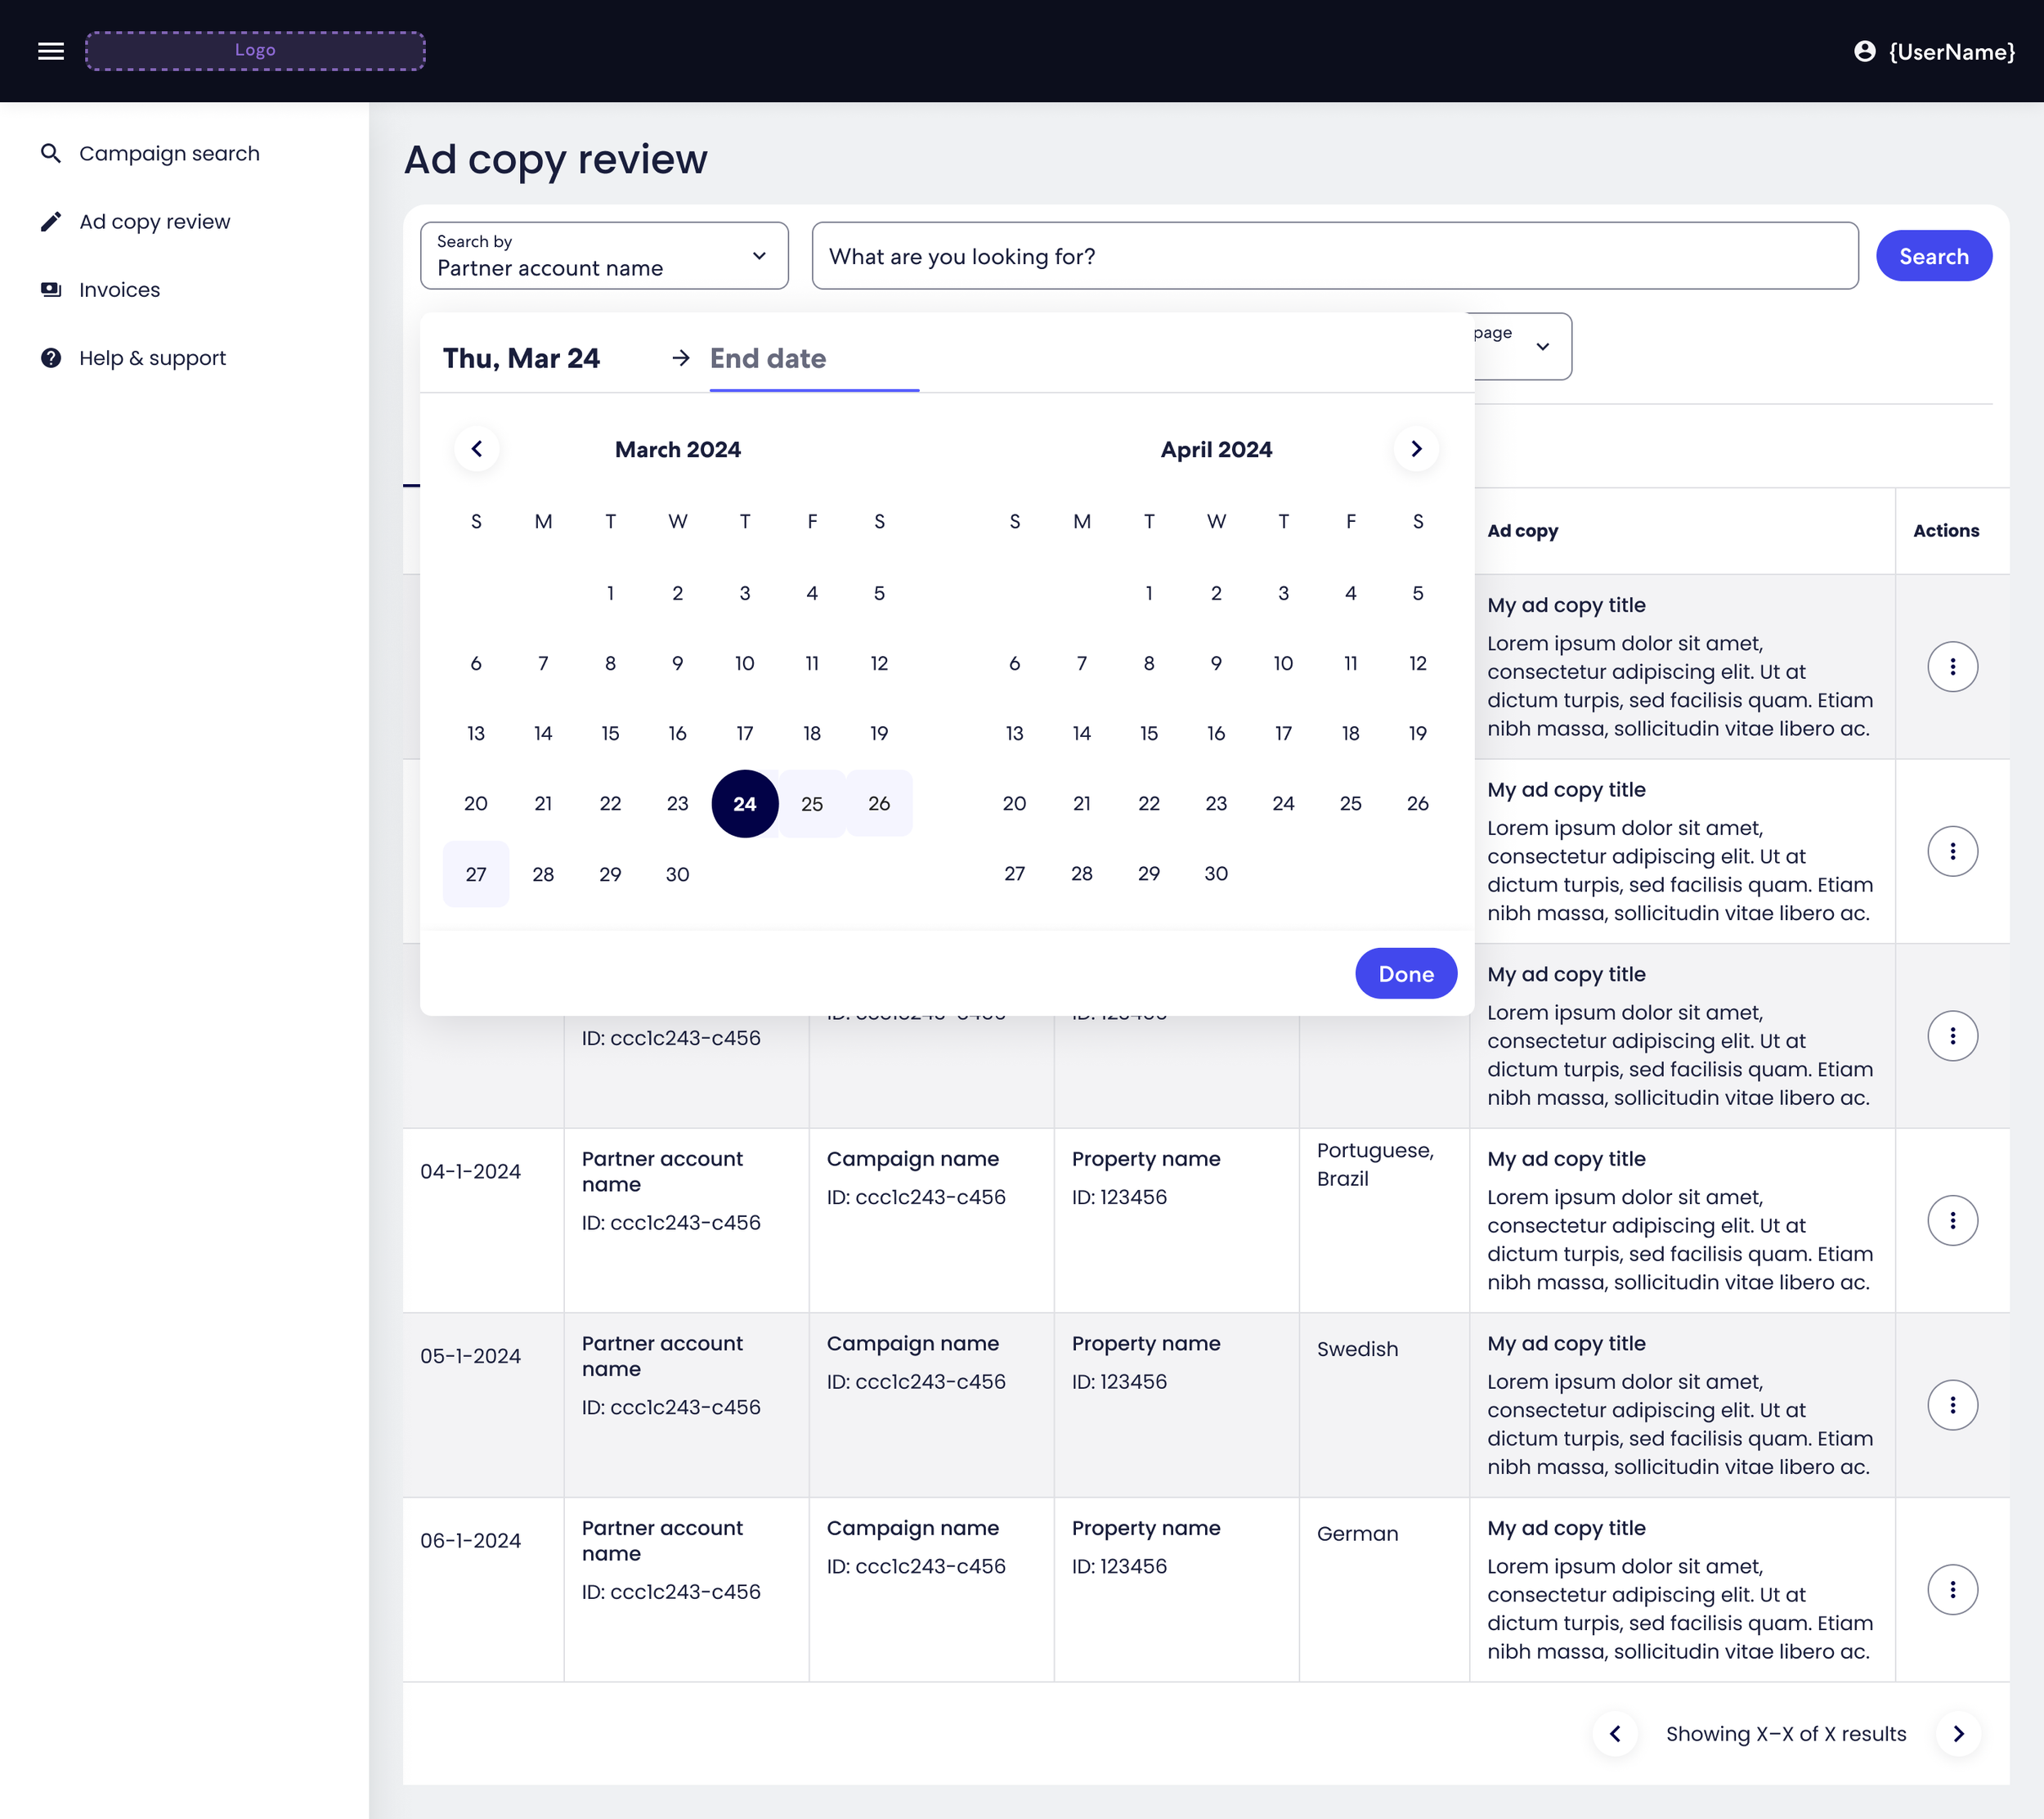The image size is (2044, 1819).
Task: Go to next results page with the right arrow
Action: point(1959,1734)
